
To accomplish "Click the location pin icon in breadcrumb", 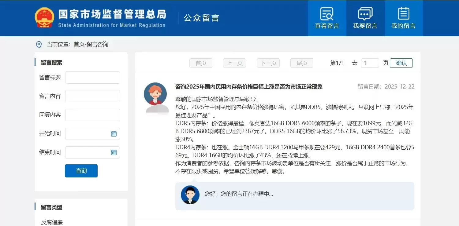I will click(x=38, y=44).
